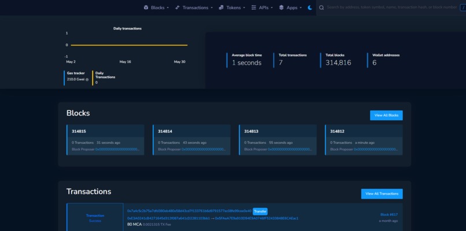
Task: Click the Transactions arrows icon in navbar
Action: tap(177, 8)
